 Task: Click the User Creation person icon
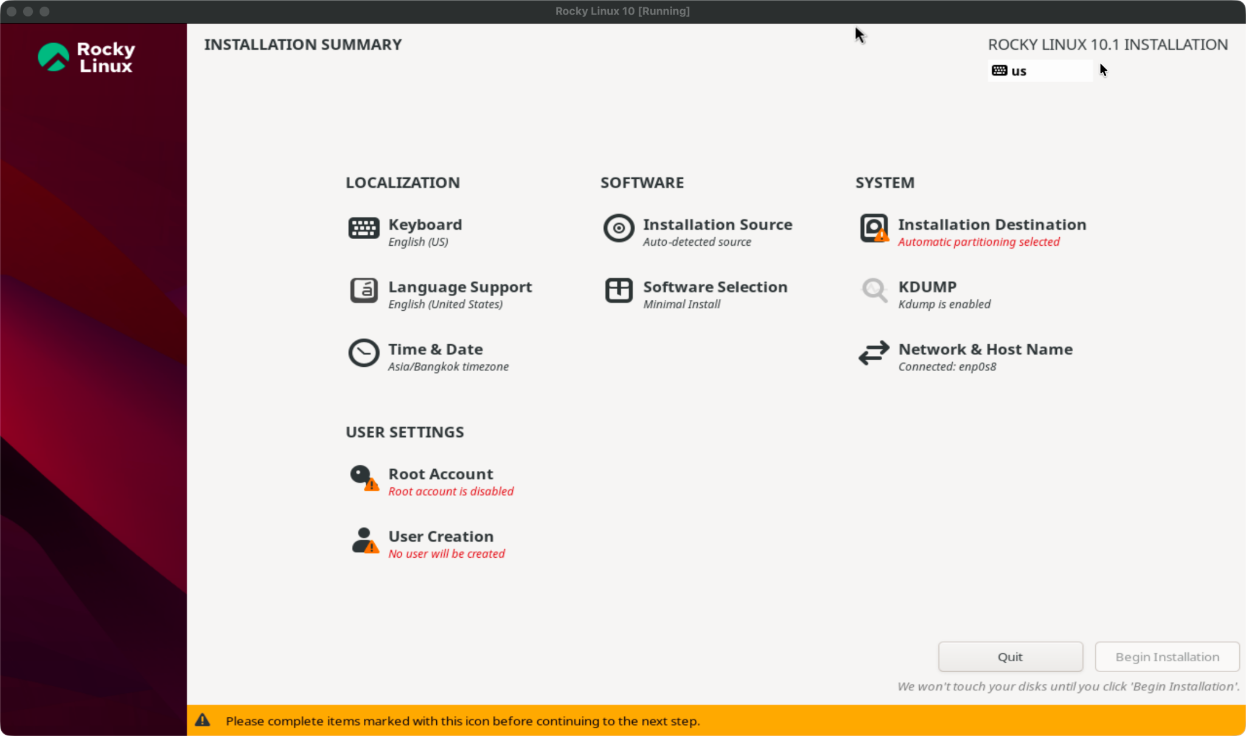click(365, 541)
